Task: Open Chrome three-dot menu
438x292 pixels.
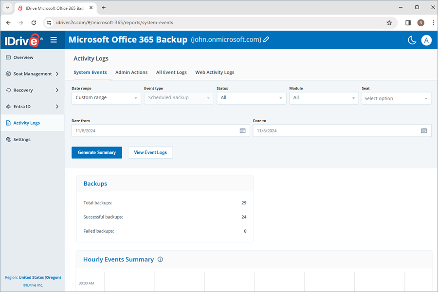Action: pyautogui.click(x=433, y=23)
